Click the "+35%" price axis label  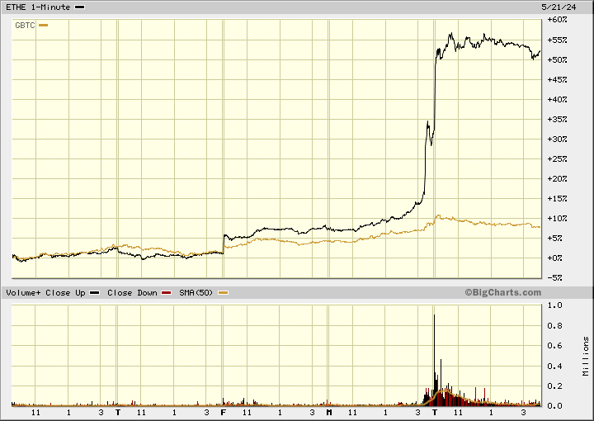[x=557, y=120]
